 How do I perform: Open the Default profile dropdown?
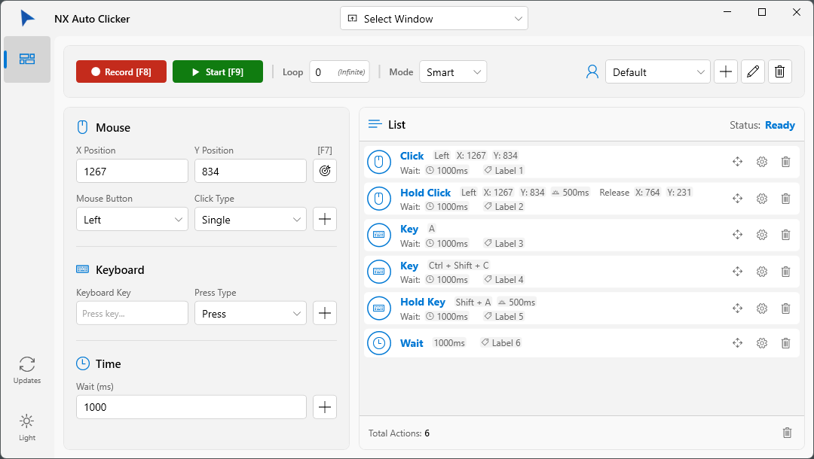point(657,71)
